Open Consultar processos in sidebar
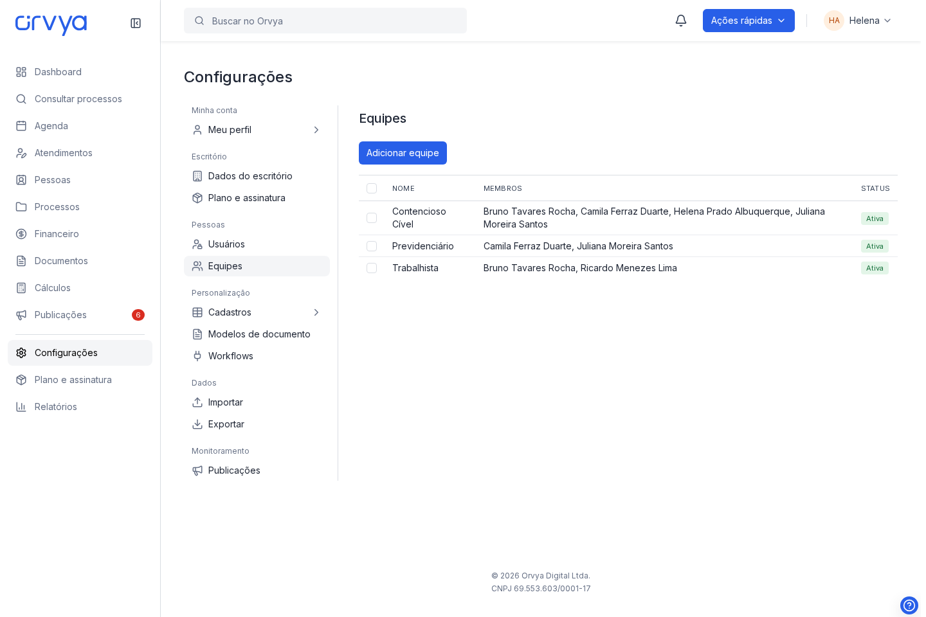 point(80,99)
